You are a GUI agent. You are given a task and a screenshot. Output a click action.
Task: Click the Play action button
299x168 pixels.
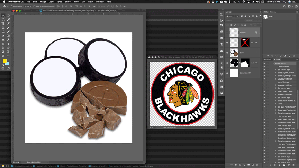[x=280, y=165]
